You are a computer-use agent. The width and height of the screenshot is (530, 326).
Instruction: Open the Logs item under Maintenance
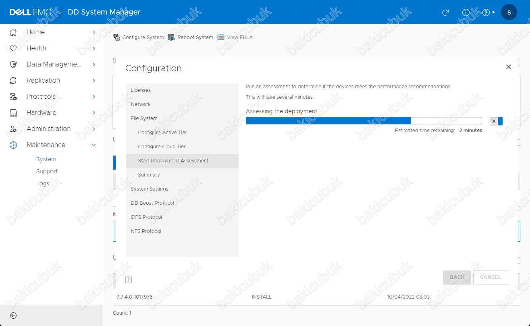coord(43,183)
